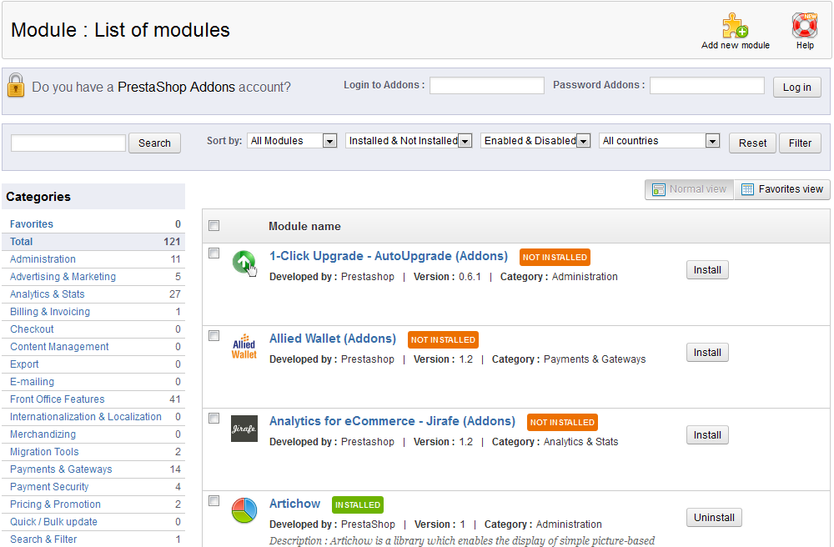Select the Payments & Gateways category
The height and width of the screenshot is (547, 834).
click(93, 470)
